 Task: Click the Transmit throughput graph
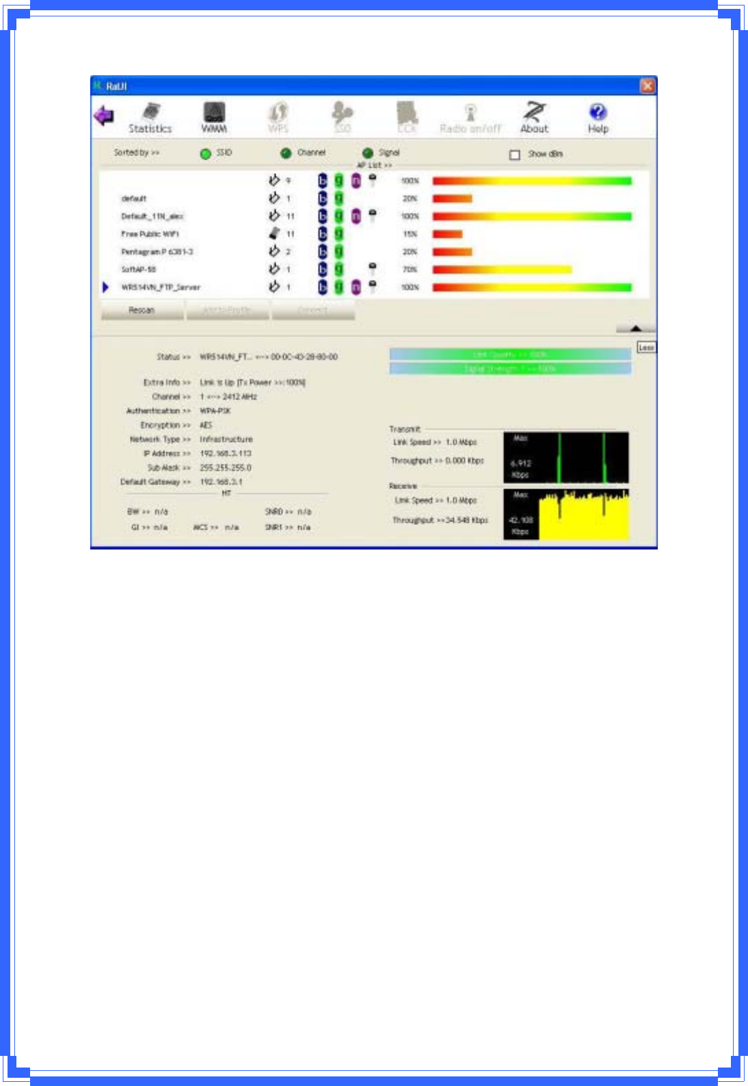[566, 457]
